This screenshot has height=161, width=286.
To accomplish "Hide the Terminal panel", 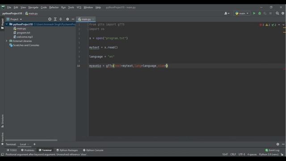I will click(x=283, y=144).
